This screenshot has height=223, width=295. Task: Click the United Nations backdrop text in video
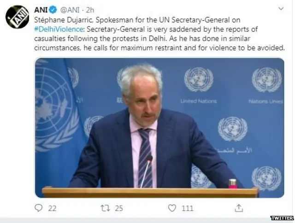(199, 101)
